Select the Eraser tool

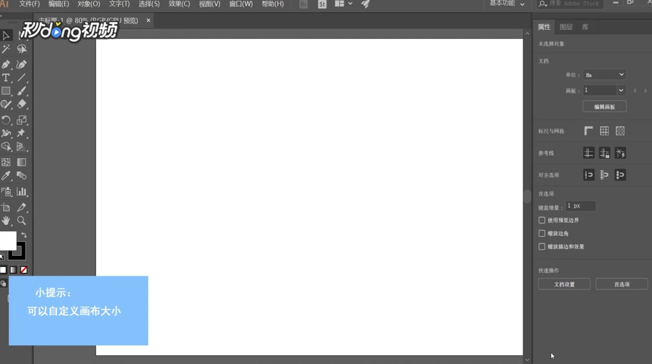click(x=22, y=104)
